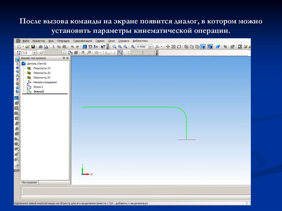This screenshot has width=282, height=211.
Task: Open the view orientation dropdown arrow
Action: click(x=161, y=46)
